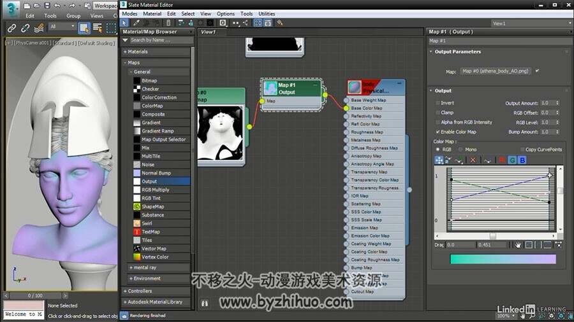Select the curve Pan hand tool
The image size is (574, 322).
point(518,245)
